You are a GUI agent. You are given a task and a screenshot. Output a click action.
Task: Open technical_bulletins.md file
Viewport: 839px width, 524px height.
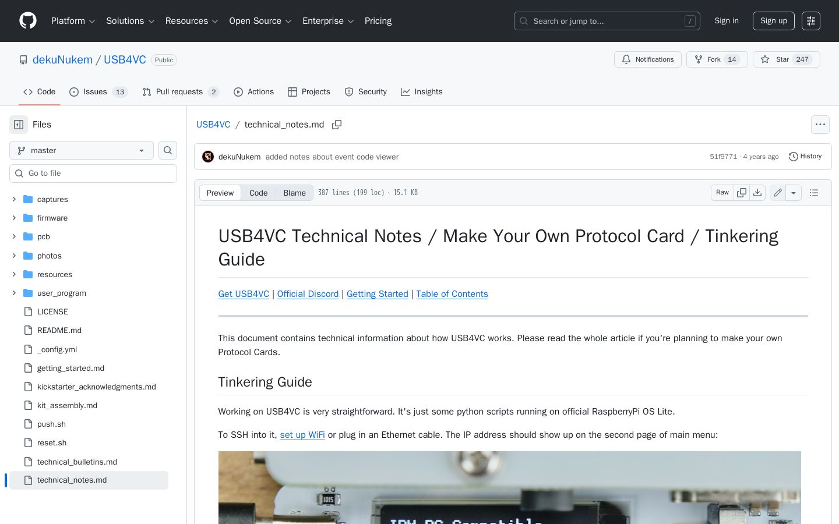[x=77, y=462]
